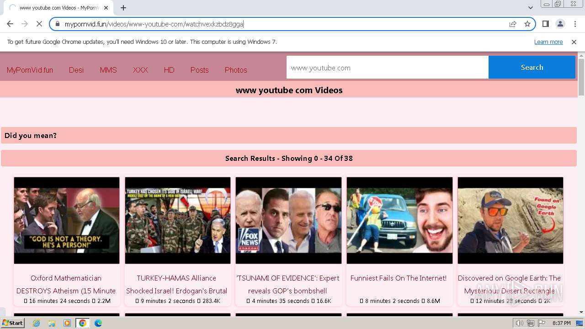
Task: Open a new browser tab
Action: (123, 8)
